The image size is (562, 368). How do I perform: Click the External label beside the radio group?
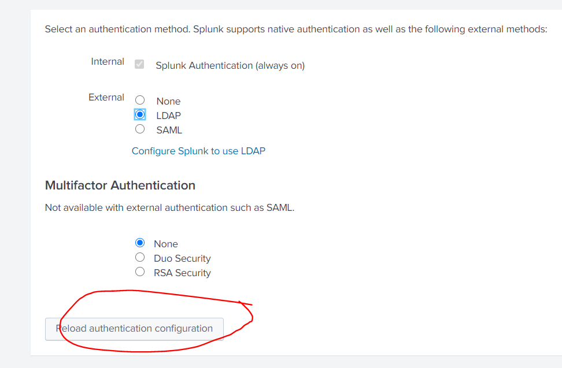pos(106,97)
